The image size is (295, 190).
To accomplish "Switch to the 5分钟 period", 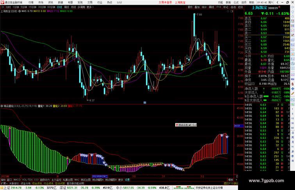I will (x=24, y=7).
